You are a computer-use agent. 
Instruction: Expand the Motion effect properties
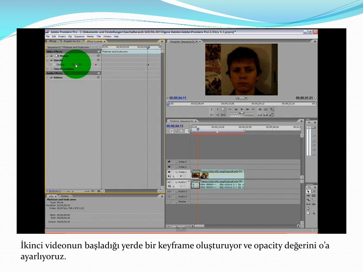[x=48, y=56]
